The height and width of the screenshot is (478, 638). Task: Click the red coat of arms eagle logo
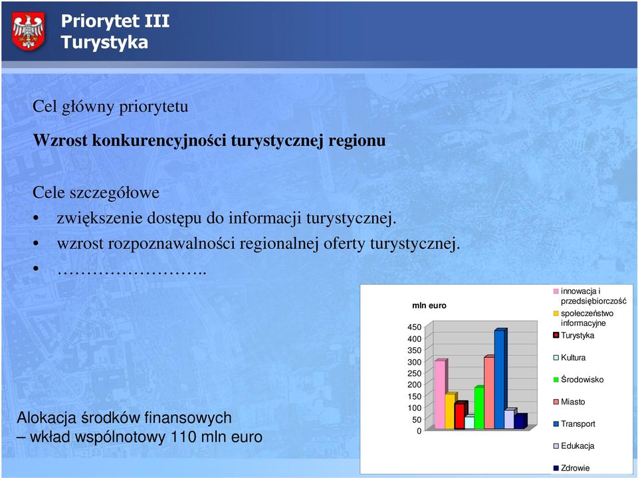click(x=28, y=31)
